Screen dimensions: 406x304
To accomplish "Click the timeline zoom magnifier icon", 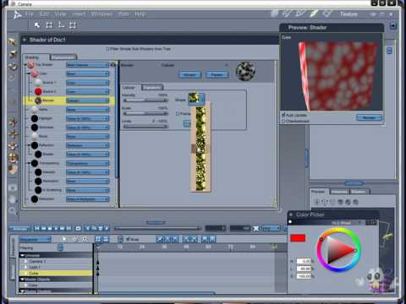I will [x=85, y=239].
